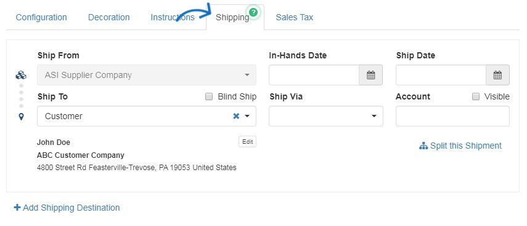The image size is (527, 226).
Task: Open the Ship To Customer dropdown arrow
Action: pyautogui.click(x=247, y=116)
